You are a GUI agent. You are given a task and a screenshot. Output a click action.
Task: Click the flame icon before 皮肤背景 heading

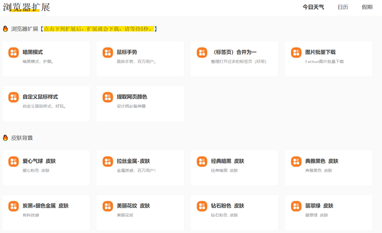(x=5, y=138)
